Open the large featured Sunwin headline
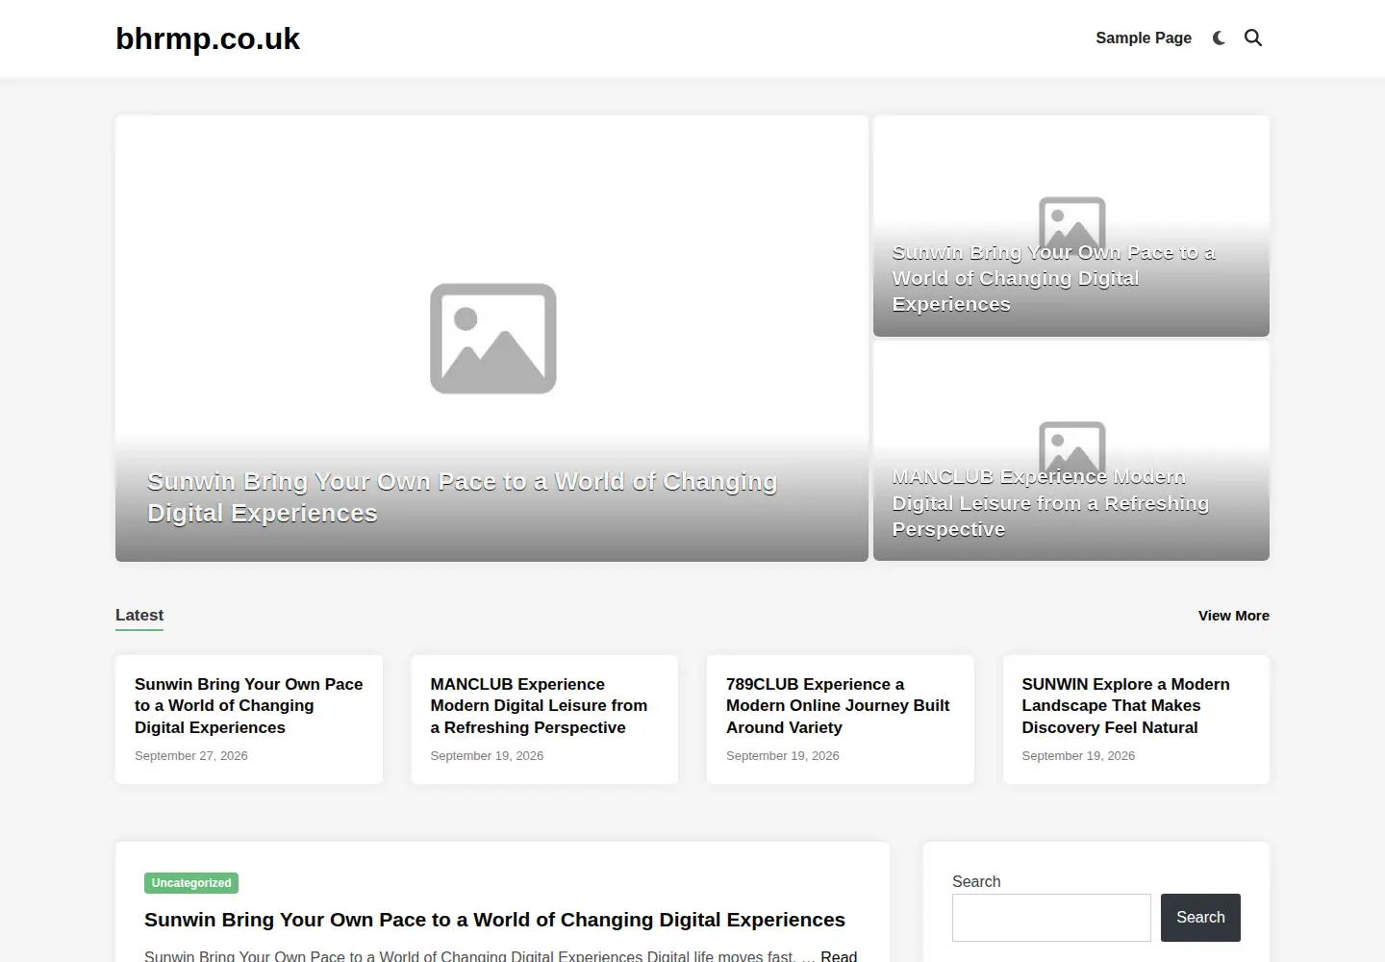Viewport: 1385px width, 962px height. [462, 497]
